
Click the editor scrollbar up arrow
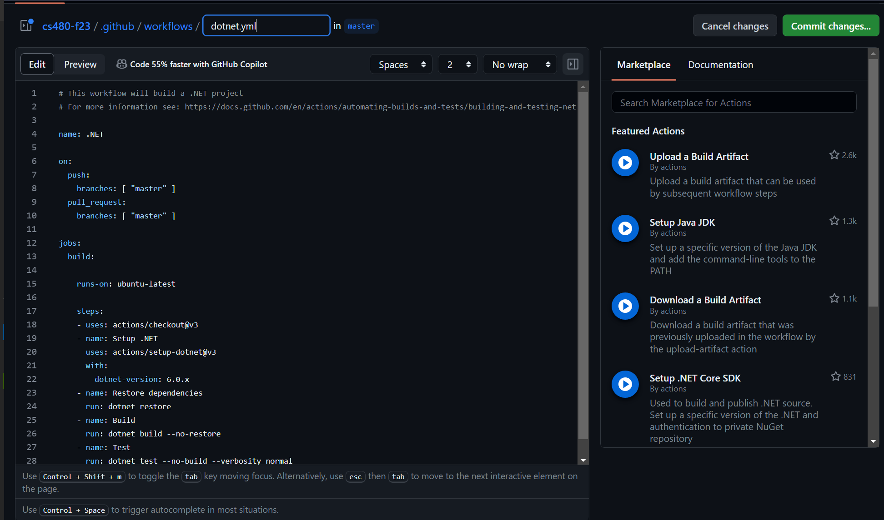[x=583, y=86]
